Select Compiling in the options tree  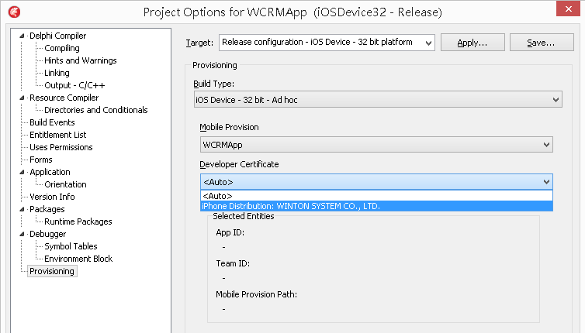[62, 48]
